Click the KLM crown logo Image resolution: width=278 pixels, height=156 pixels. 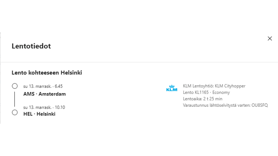pyautogui.click(x=172, y=88)
